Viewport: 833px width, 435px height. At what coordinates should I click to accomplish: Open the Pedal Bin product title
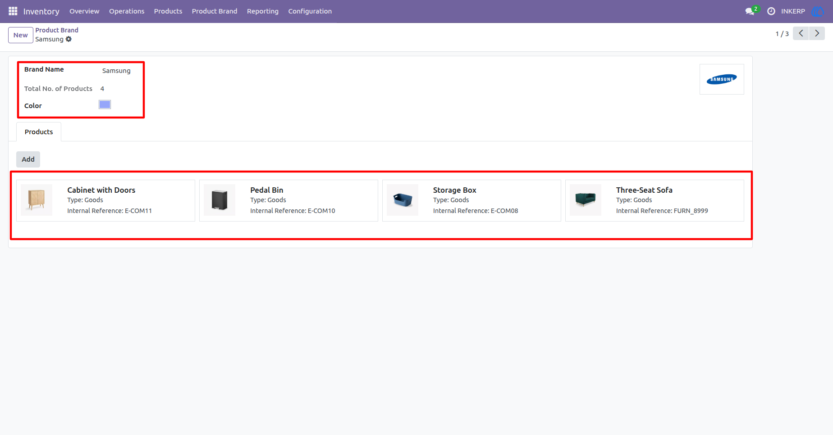pyautogui.click(x=267, y=190)
